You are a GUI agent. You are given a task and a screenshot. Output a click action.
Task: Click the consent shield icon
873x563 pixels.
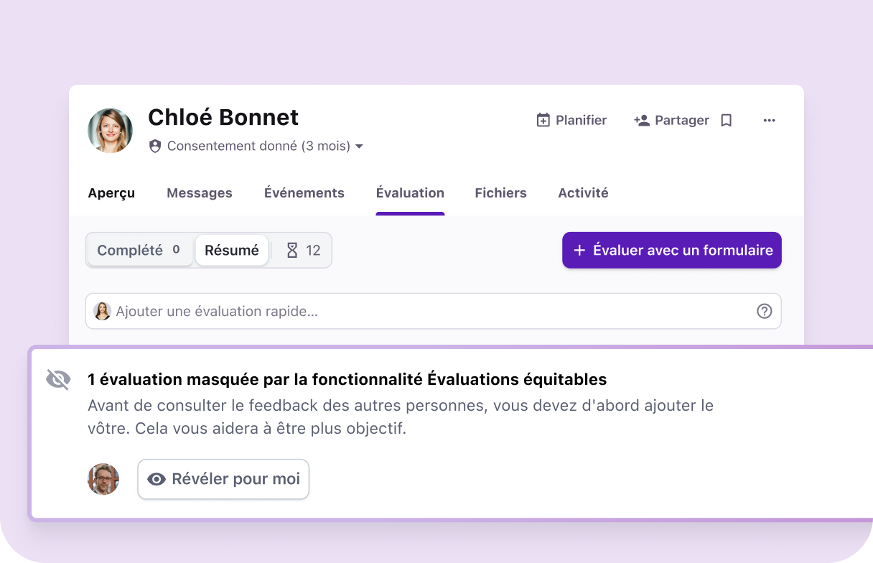coord(155,146)
